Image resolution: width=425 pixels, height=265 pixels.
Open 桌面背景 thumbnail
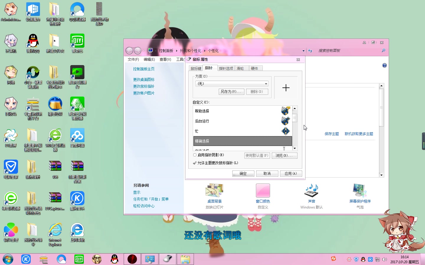[x=214, y=191]
